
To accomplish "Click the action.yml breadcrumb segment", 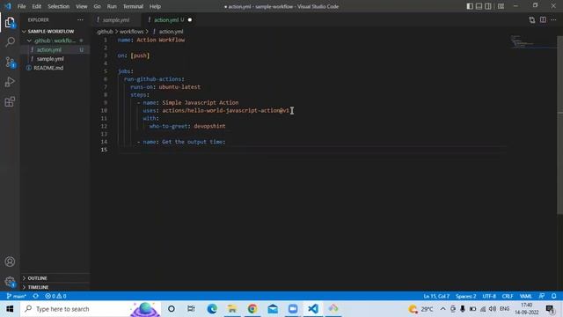I will point(171,32).
